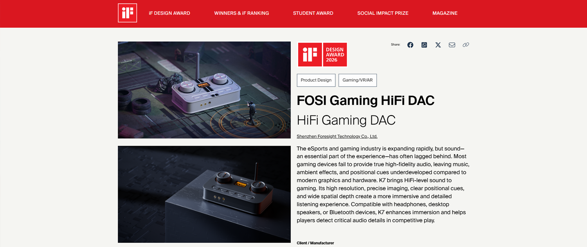587x247 pixels.
Task: Click the eSports description paragraph
Action: click(383, 185)
